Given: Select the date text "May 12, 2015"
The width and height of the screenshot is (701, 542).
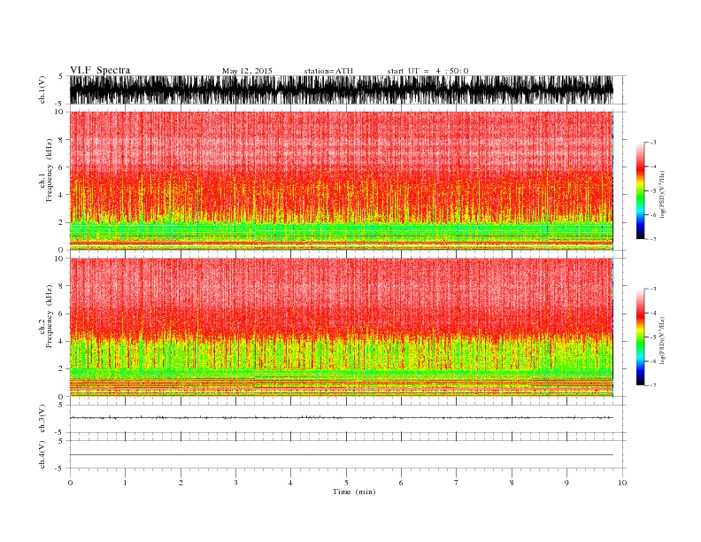Looking at the screenshot, I should click(247, 71).
